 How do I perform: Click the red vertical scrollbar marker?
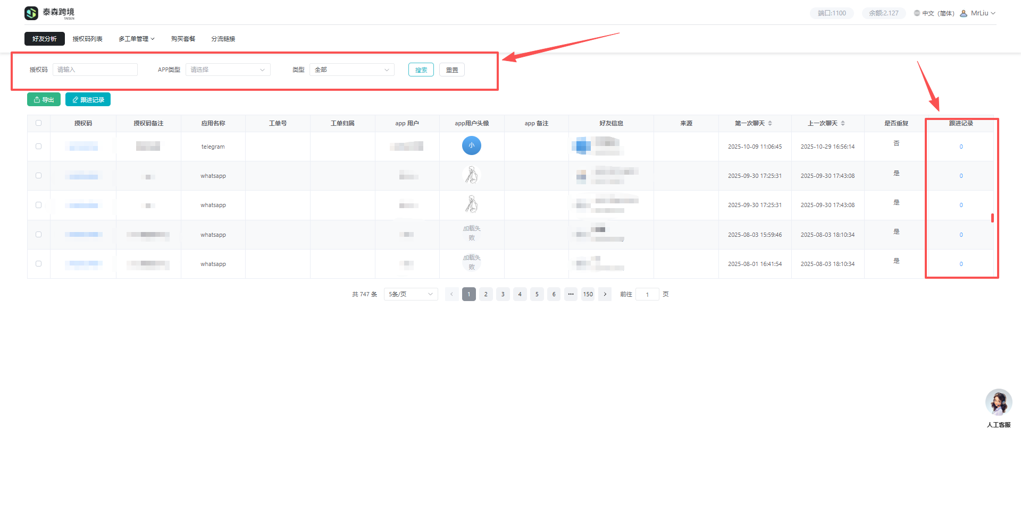coord(992,218)
